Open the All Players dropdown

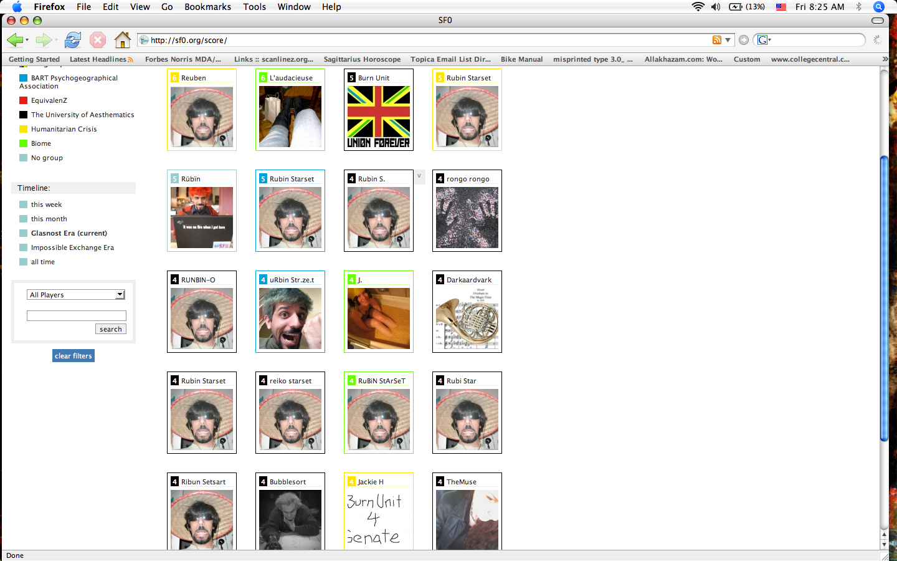(x=76, y=295)
